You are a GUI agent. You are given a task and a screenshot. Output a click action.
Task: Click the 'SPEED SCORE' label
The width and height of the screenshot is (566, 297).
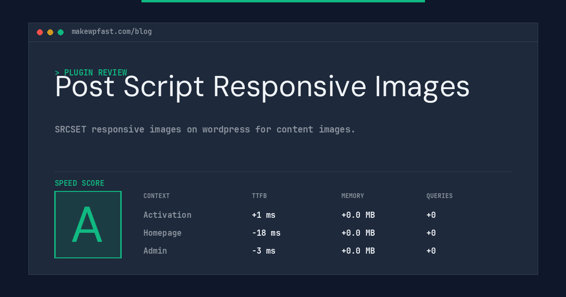(80, 183)
